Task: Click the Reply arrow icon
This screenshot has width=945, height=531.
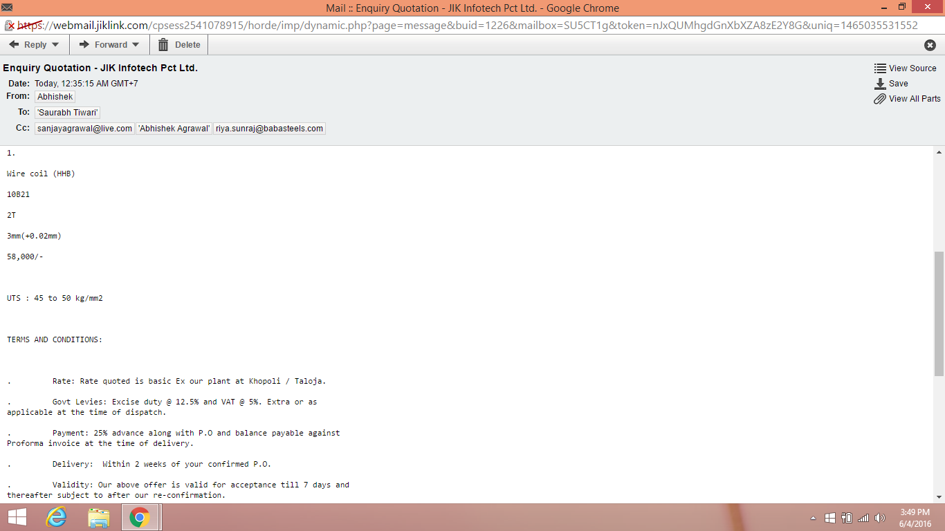Action: click(x=14, y=45)
